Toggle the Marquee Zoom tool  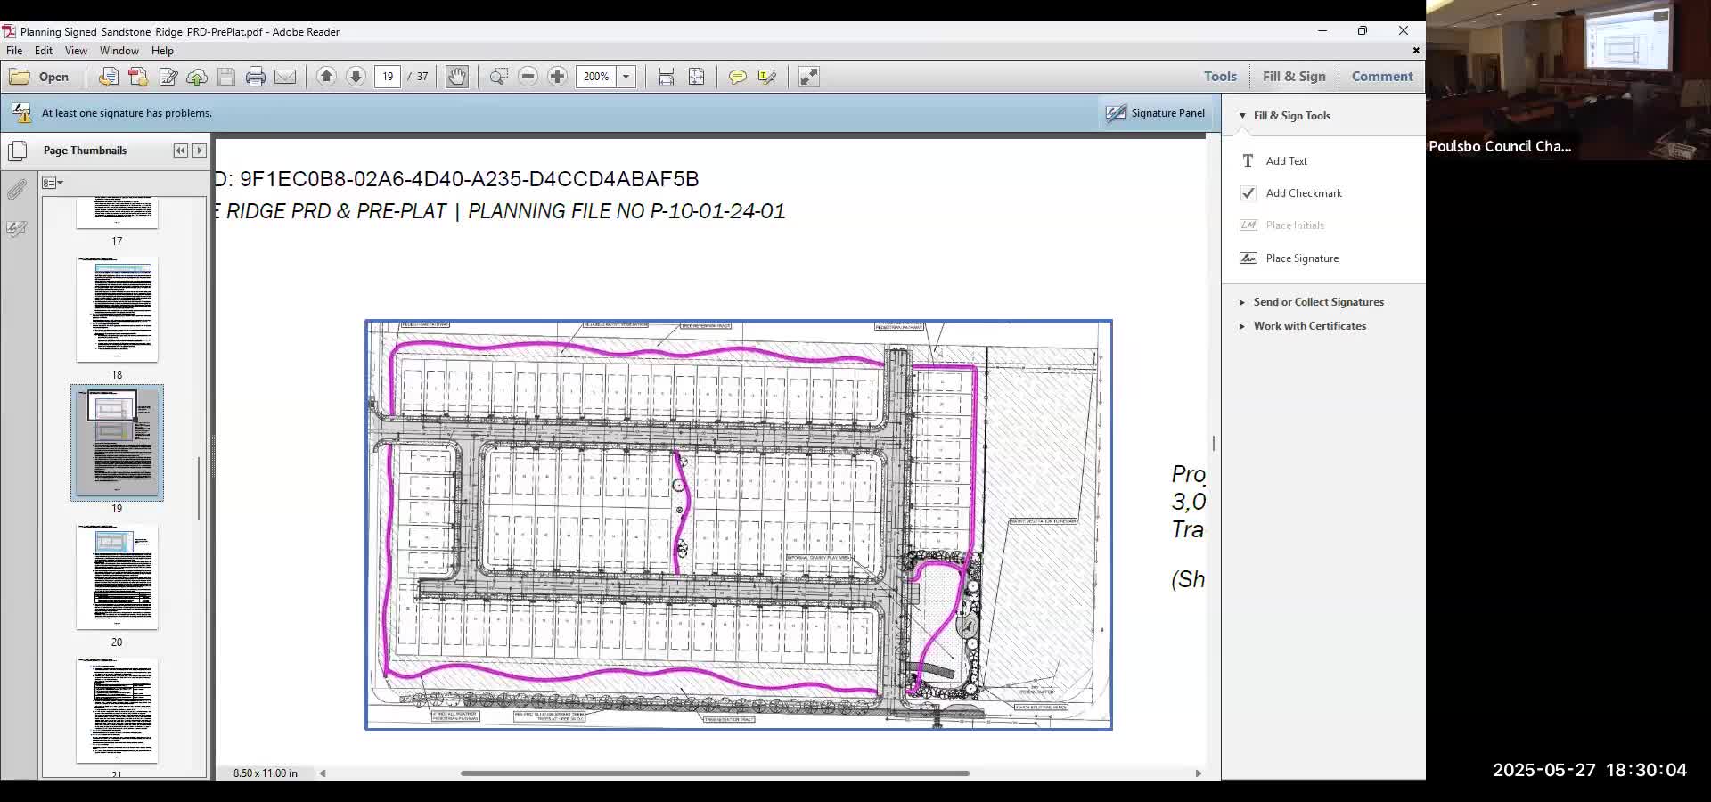pyautogui.click(x=499, y=77)
